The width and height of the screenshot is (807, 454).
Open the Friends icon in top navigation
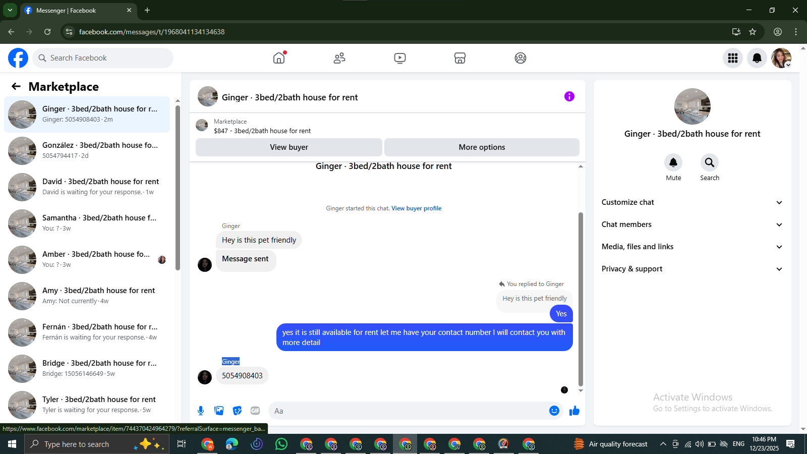pyautogui.click(x=339, y=58)
